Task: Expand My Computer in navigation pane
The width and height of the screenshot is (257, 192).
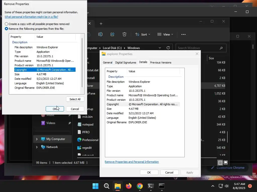Action: click(37, 139)
